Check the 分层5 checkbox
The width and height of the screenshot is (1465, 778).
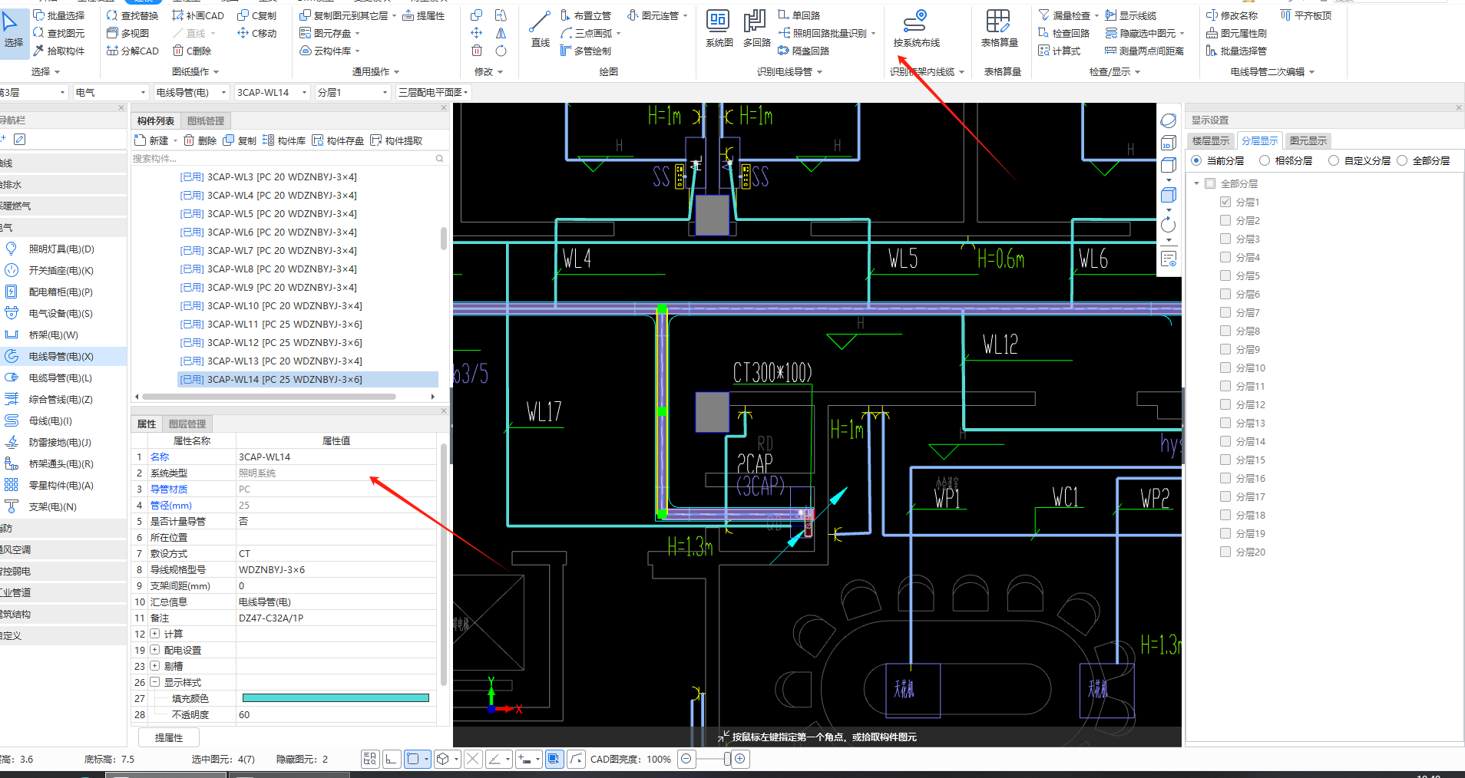[x=1225, y=275]
